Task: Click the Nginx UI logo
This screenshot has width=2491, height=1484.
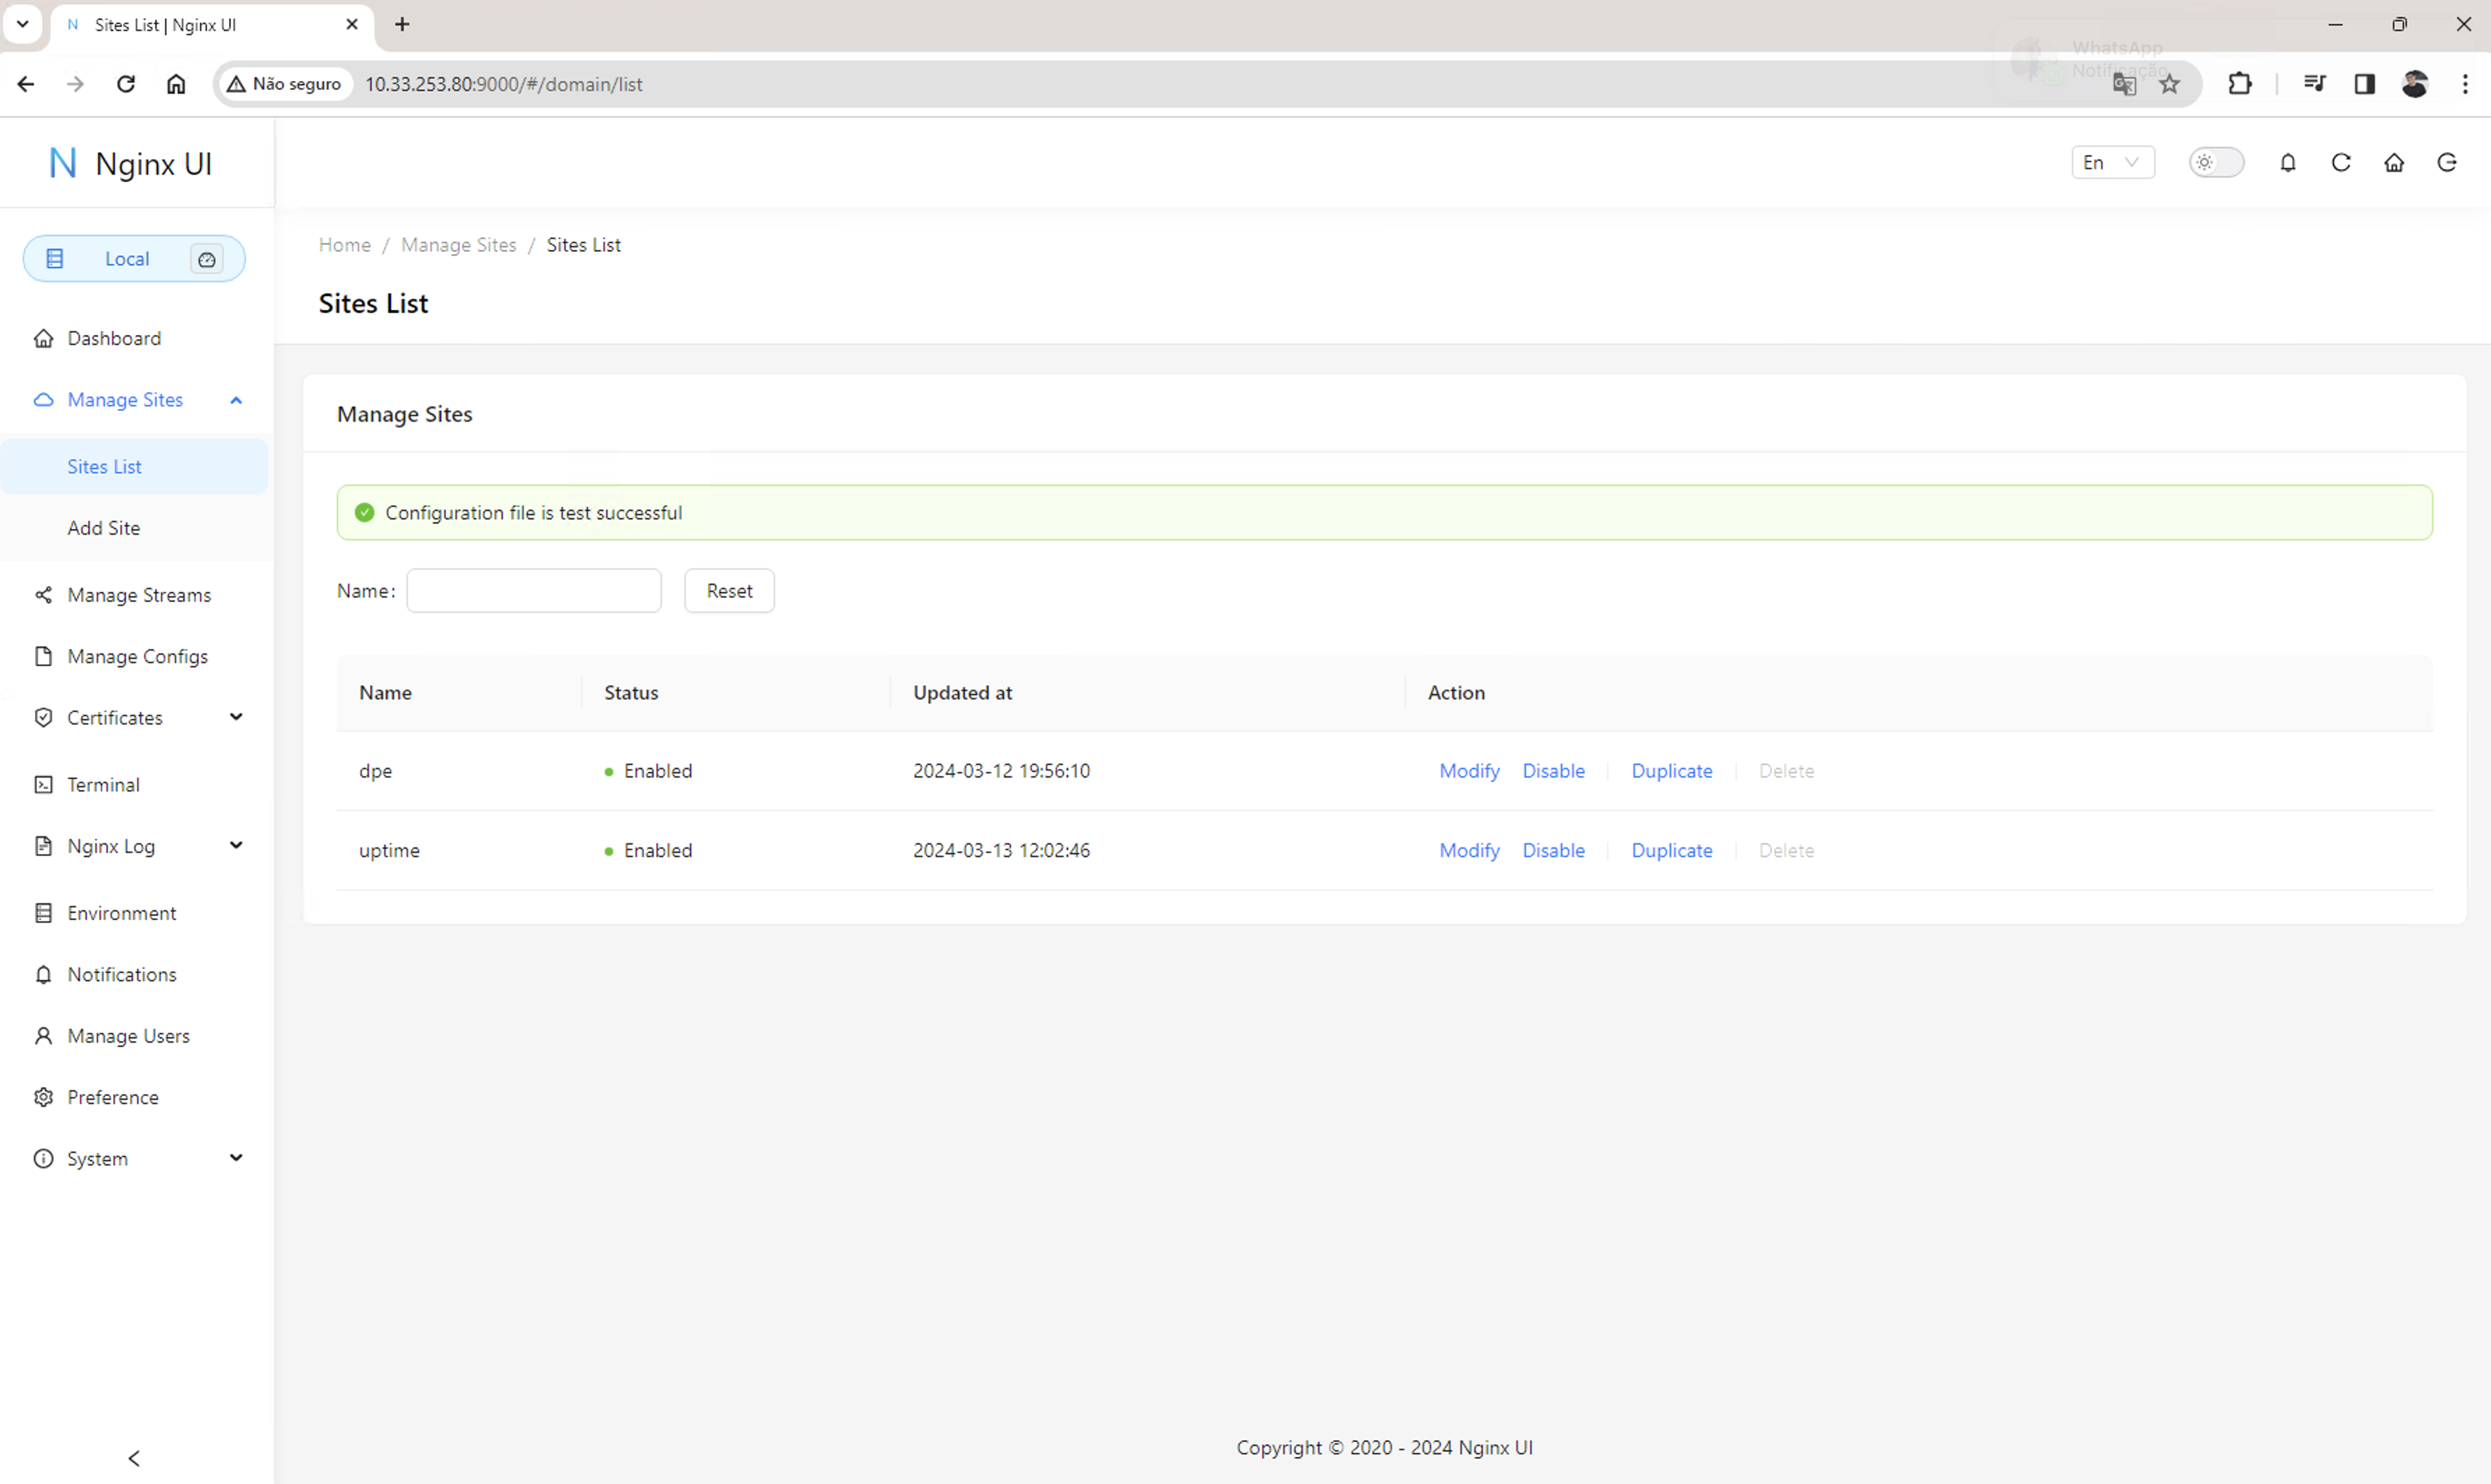Action: (130, 163)
